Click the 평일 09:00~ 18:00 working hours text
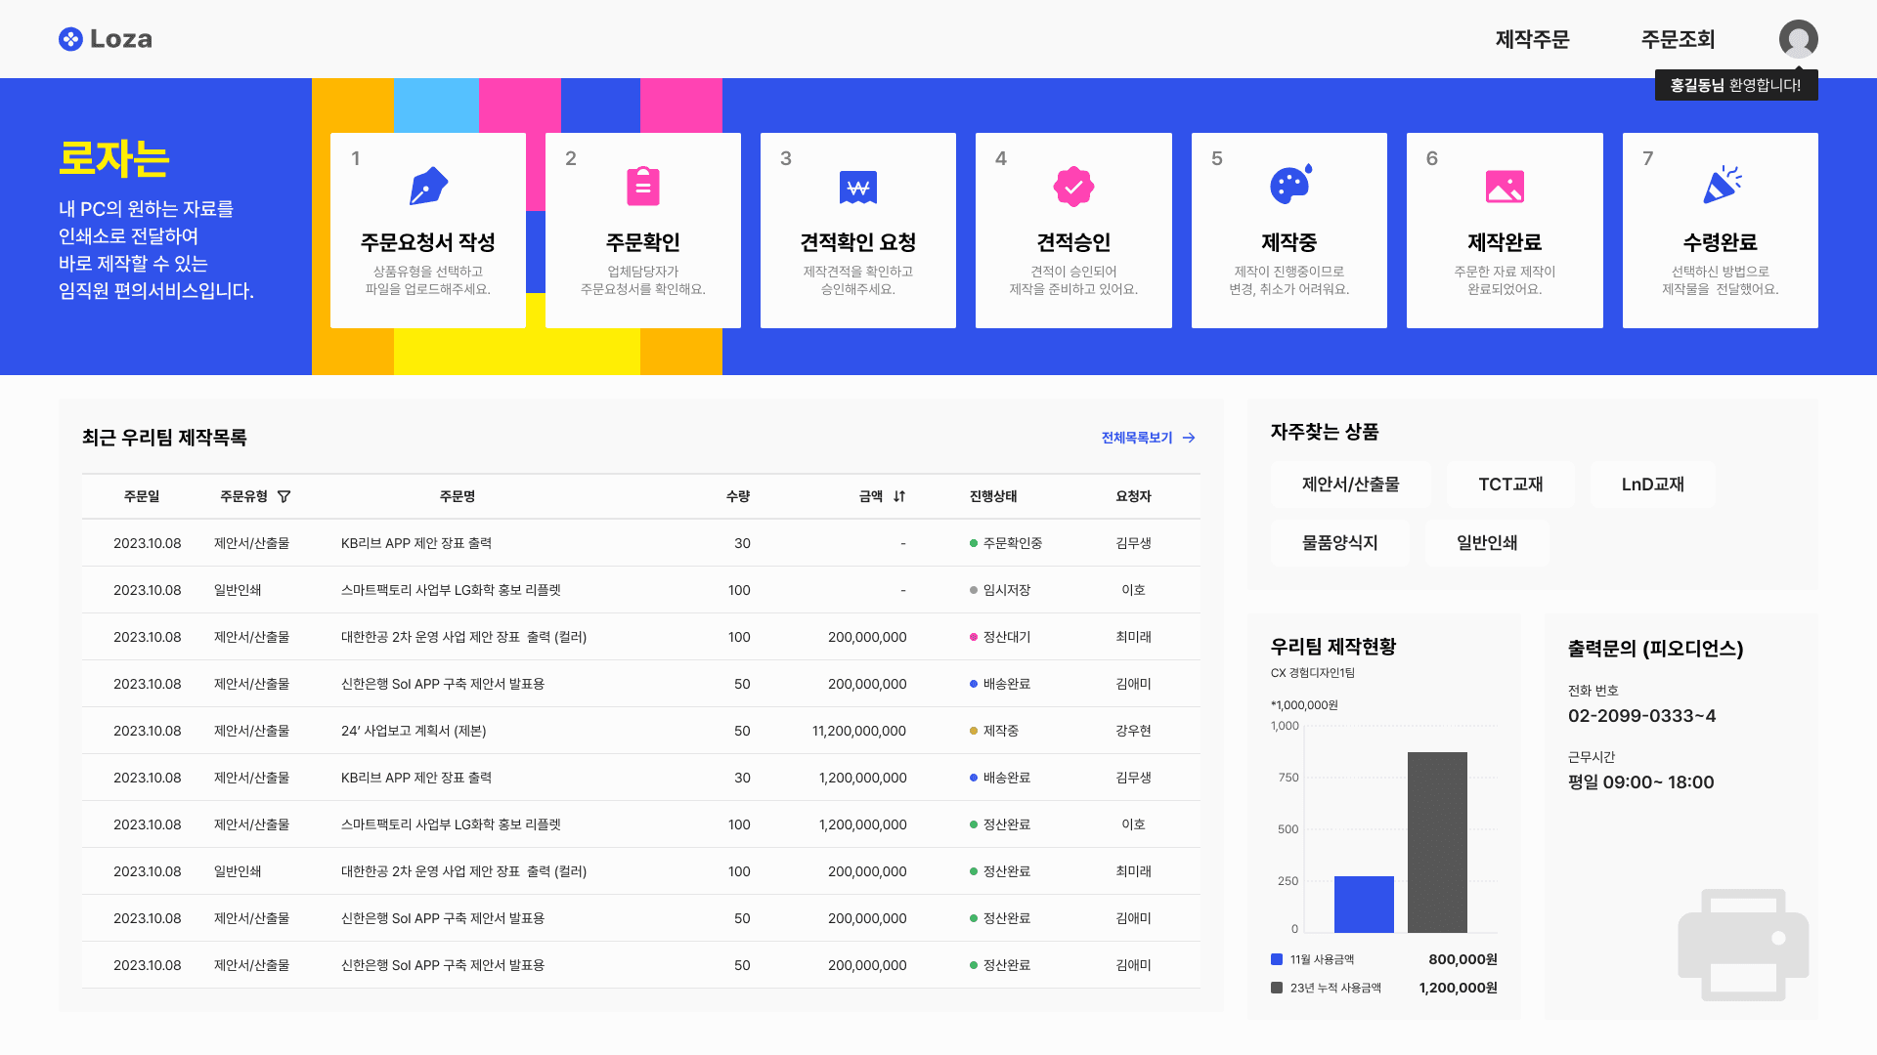Image resolution: width=1877 pixels, height=1055 pixels. pos(1640,782)
